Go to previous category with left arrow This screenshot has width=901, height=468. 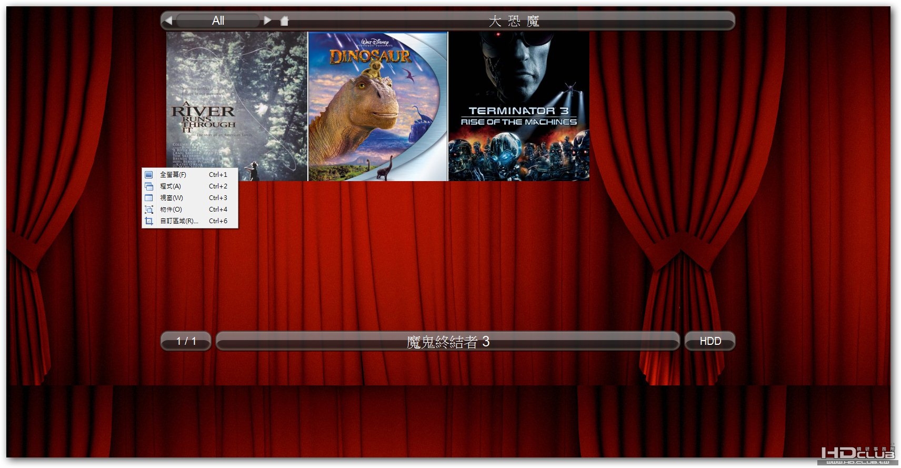click(168, 21)
